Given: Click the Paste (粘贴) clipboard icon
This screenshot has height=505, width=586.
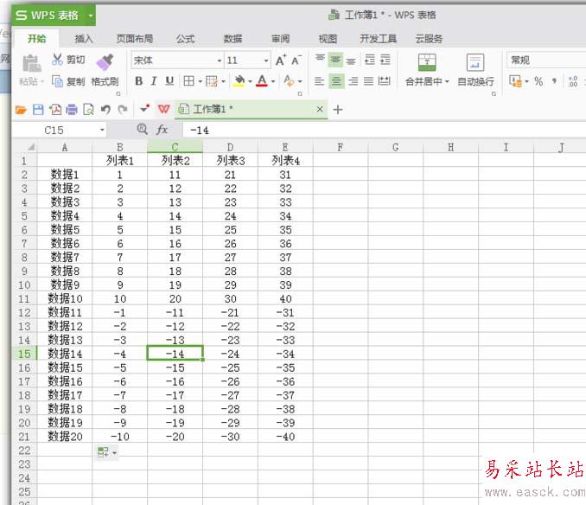Looking at the screenshot, I should 32,63.
